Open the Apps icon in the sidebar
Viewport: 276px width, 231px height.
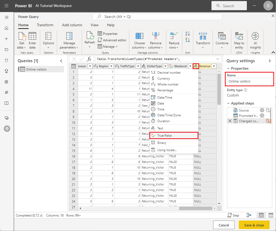pos(6,82)
